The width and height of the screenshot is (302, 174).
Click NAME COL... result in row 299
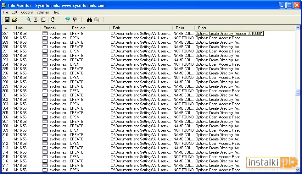183,86
